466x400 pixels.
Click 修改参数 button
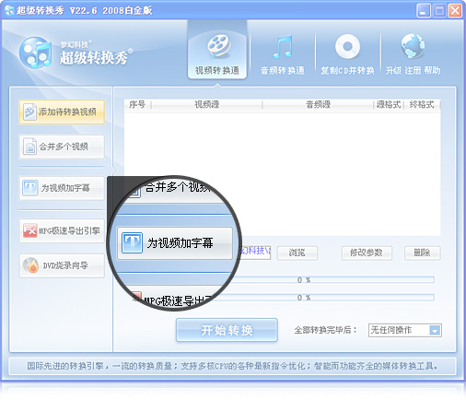pyautogui.click(x=367, y=253)
